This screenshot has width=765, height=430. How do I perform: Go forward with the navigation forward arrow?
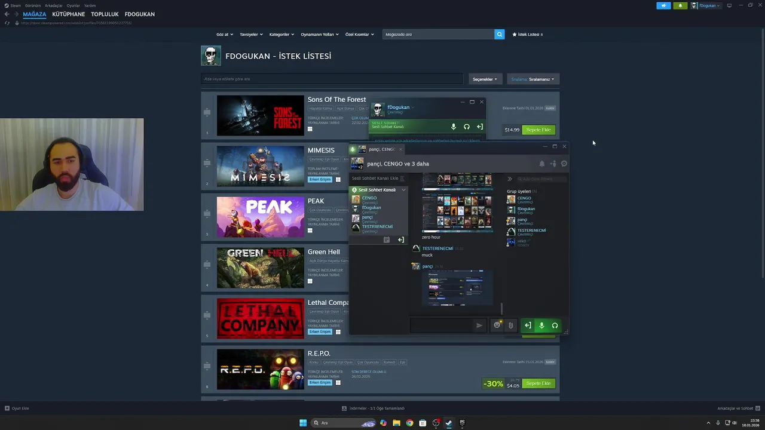click(16, 14)
